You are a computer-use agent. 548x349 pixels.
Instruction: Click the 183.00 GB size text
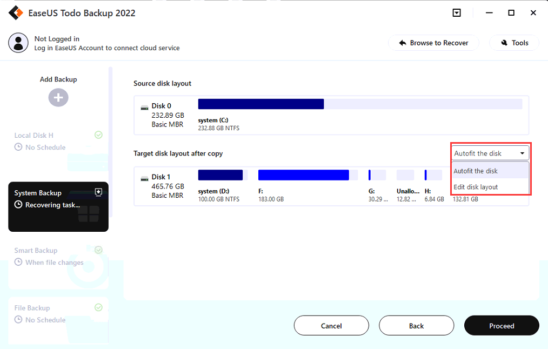[x=271, y=199]
